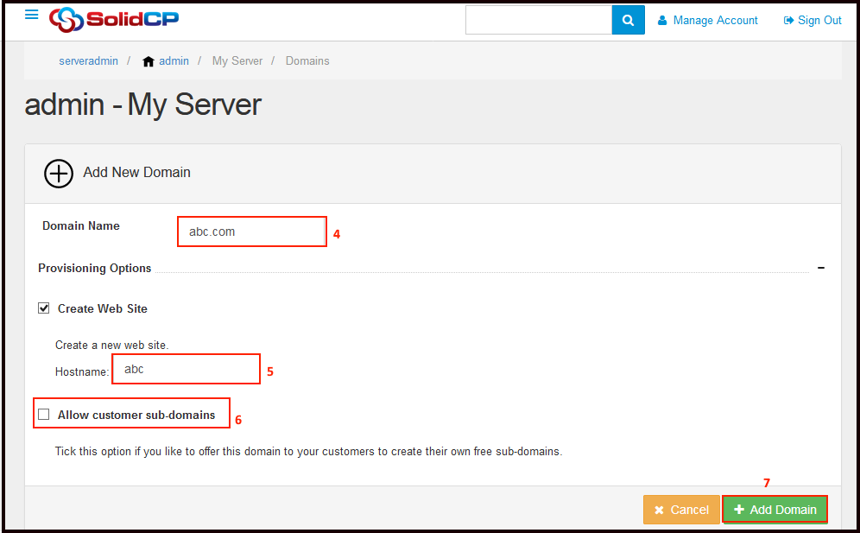
Task: Enable Allow customer sub-domains checkbox
Action: [44, 415]
